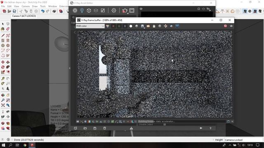Image resolution: width=264 pixels, height=148 pixels.
Task: Click Redo in SketchUp toolbar
Action: point(48,11)
